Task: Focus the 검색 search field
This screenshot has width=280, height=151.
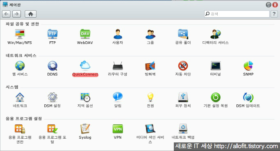Action: tap(237, 14)
